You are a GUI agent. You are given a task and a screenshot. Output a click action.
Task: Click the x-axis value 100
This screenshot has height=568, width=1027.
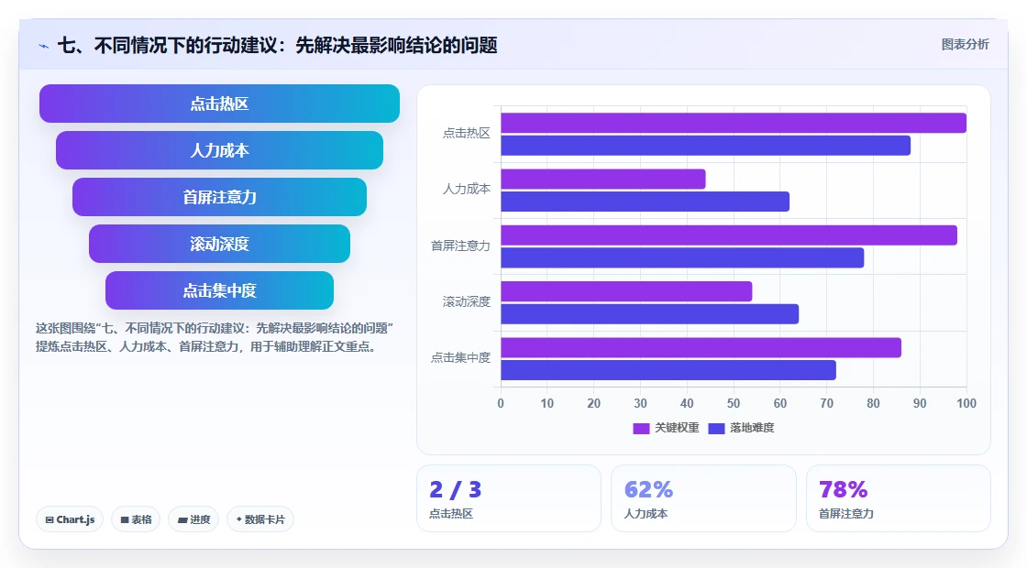click(966, 404)
